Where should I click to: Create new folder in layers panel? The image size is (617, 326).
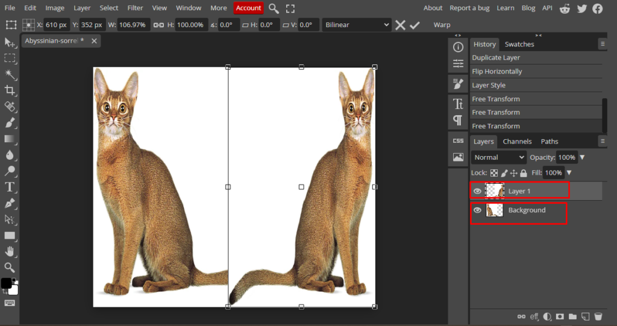(572, 316)
